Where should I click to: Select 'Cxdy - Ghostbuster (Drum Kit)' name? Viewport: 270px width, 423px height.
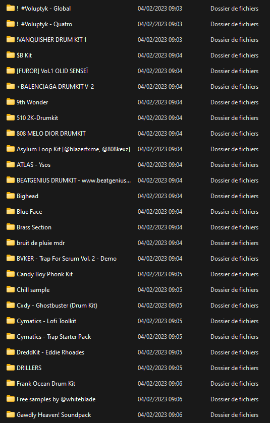pos(57,306)
